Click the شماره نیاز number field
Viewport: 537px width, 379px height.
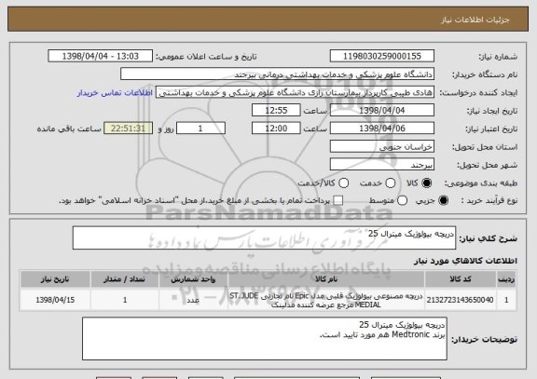click(382, 56)
